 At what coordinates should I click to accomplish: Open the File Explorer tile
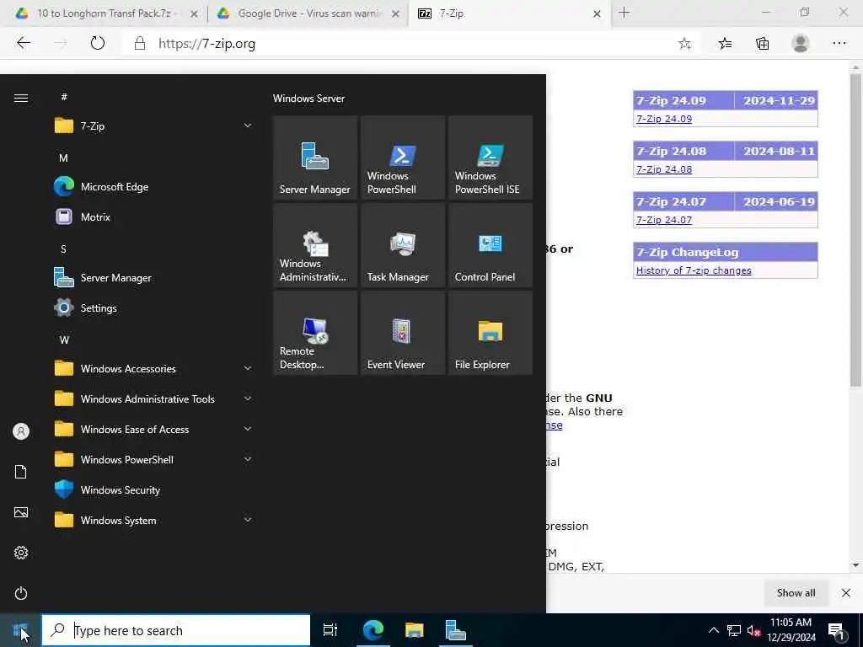pos(490,333)
